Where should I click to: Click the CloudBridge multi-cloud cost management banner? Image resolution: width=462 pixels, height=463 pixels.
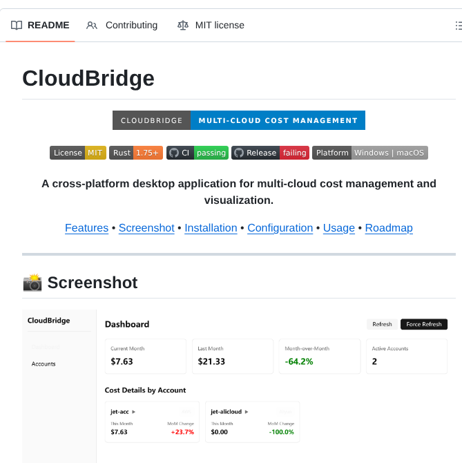click(x=239, y=120)
